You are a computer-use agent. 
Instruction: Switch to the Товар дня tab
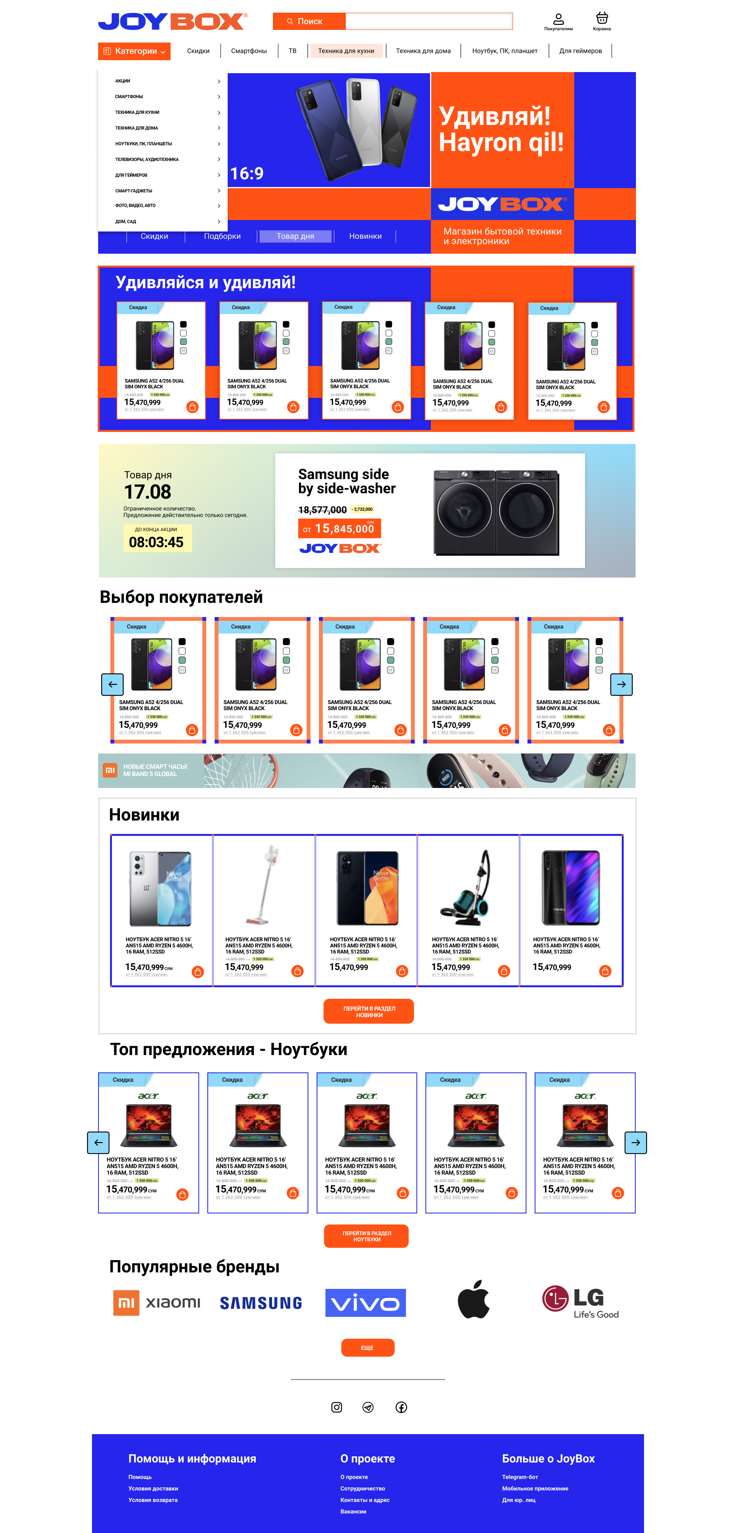point(295,236)
